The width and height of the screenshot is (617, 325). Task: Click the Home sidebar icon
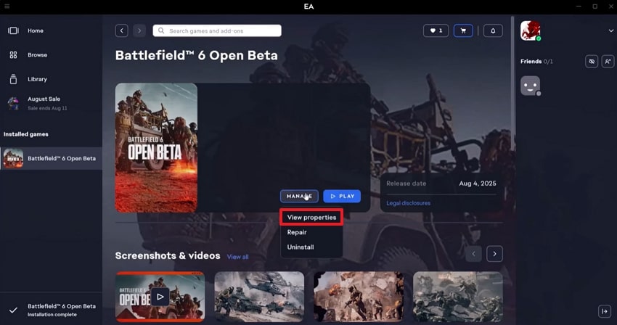13,30
